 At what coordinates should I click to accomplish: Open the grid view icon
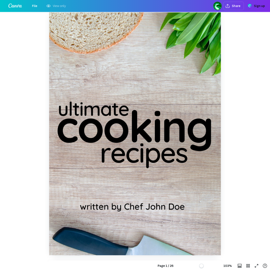pos(248,266)
